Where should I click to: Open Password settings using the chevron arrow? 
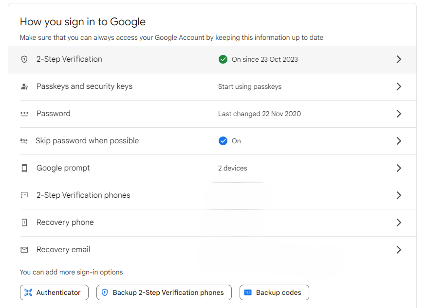[x=399, y=114]
